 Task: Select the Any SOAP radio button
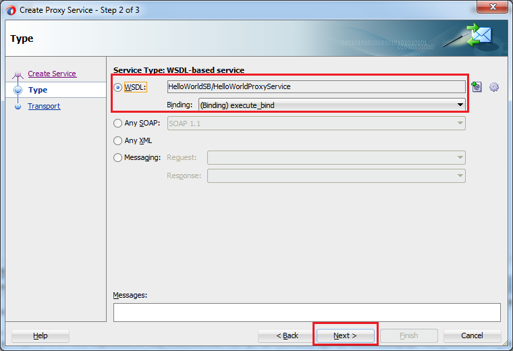coord(117,124)
